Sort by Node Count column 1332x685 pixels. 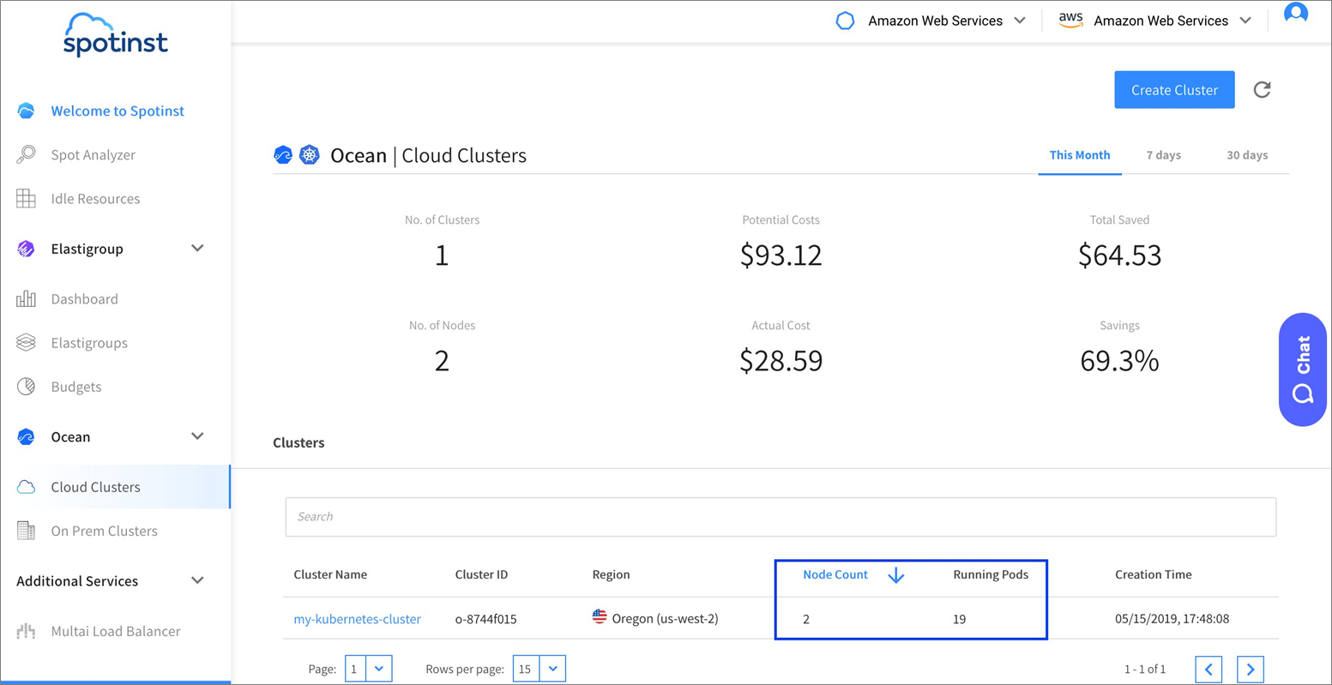point(835,574)
